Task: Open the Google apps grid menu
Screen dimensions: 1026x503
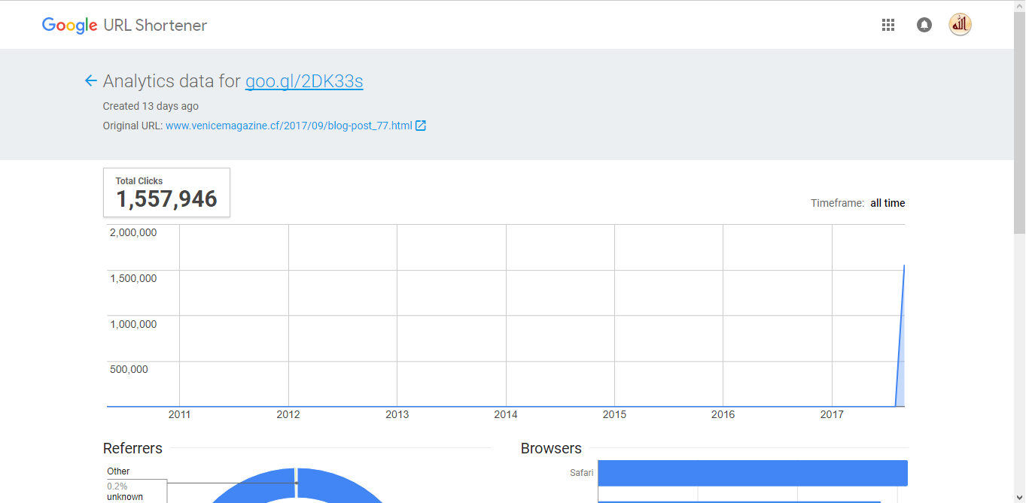Action: 888,24
